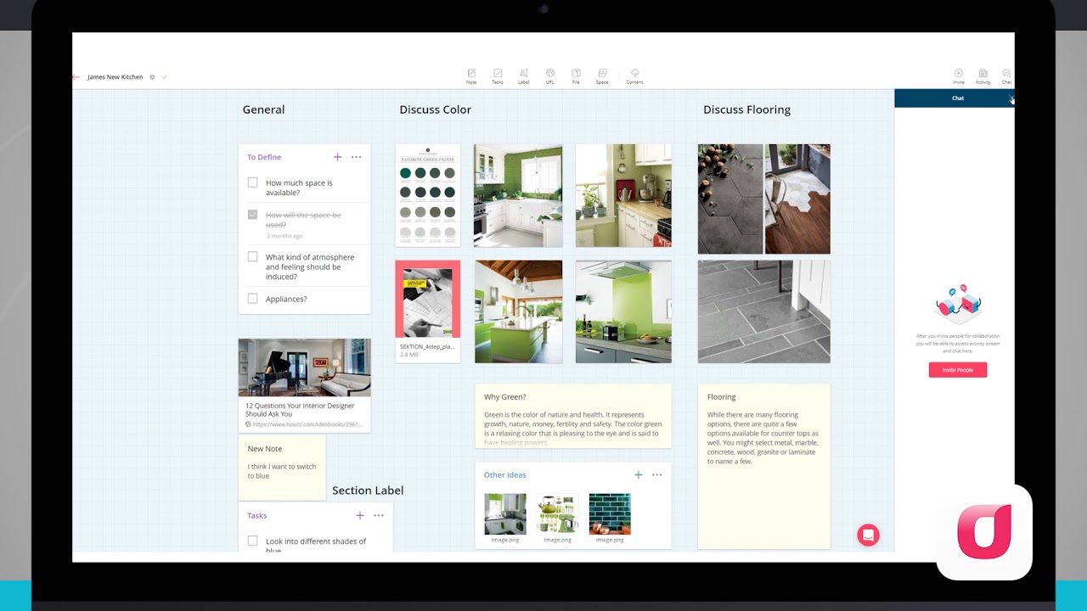Click the To Define list title
The width and height of the screenshot is (1087, 611).
pyautogui.click(x=264, y=157)
